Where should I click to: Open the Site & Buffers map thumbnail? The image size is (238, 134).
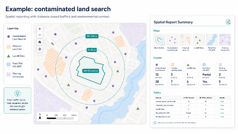click(159, 40)
